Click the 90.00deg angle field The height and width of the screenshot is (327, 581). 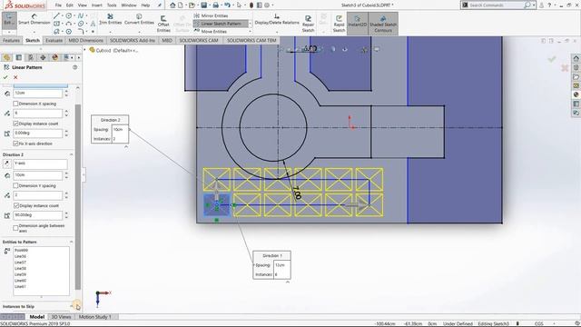tap(38, 215)
